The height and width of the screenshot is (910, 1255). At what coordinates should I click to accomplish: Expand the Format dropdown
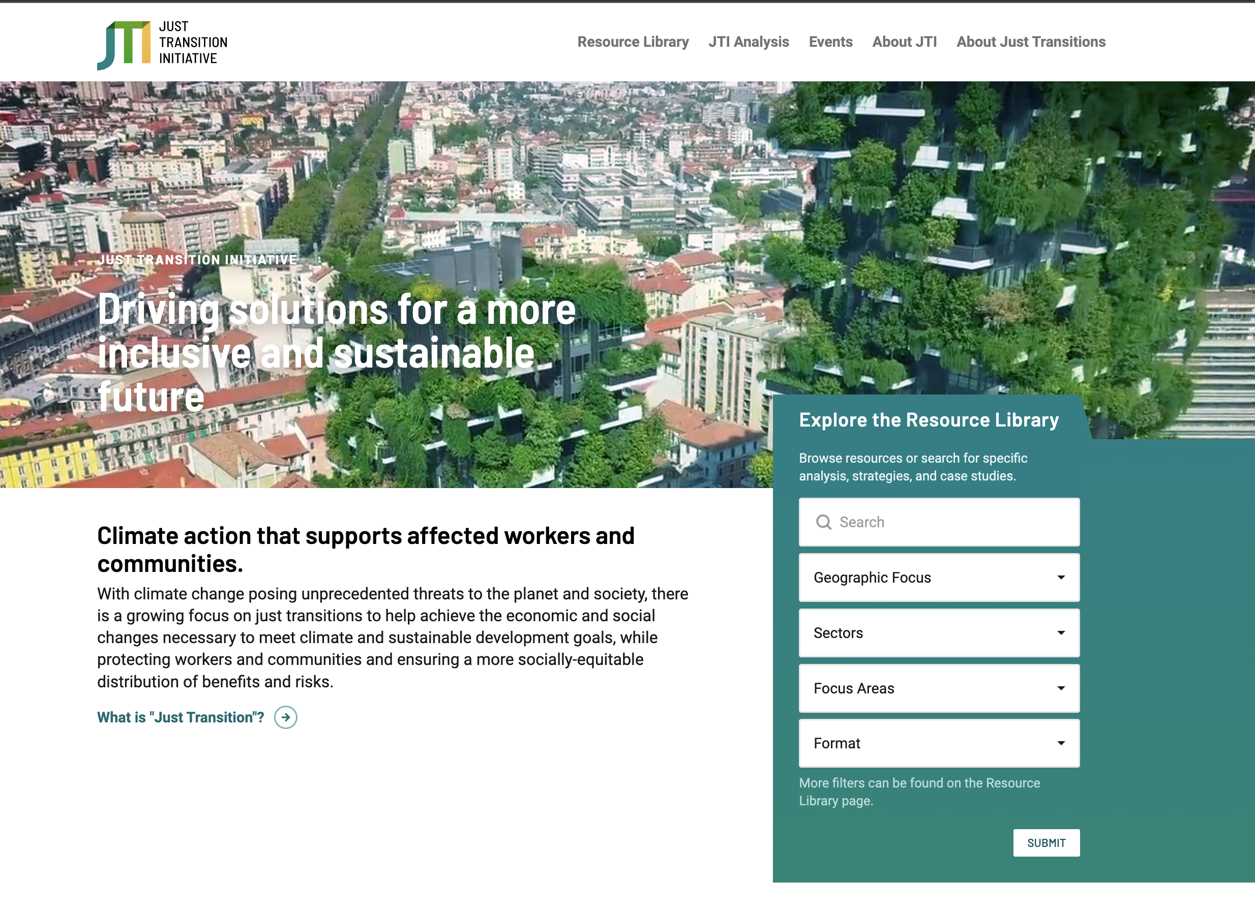939,743
